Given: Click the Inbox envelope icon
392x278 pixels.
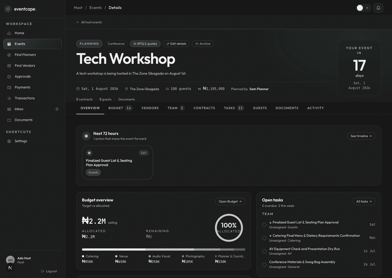Looking at the screenshot, I should tap(9, 109).
